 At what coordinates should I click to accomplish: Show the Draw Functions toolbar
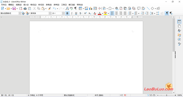point(158,8)
